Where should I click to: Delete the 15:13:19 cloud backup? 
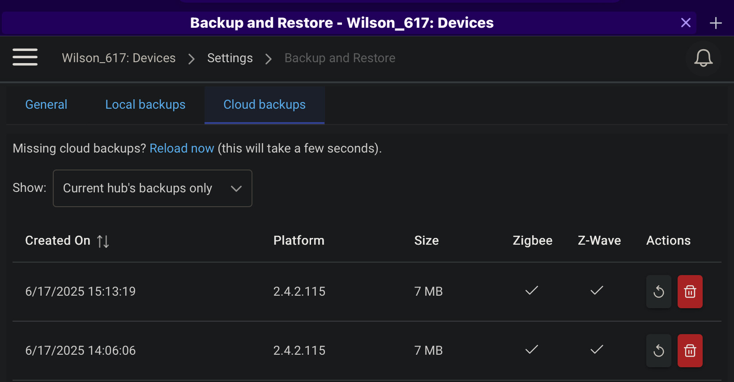pos(690,292)
